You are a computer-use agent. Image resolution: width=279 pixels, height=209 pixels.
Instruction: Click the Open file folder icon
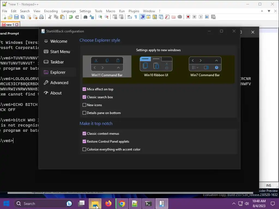click(x=10, y=17)
